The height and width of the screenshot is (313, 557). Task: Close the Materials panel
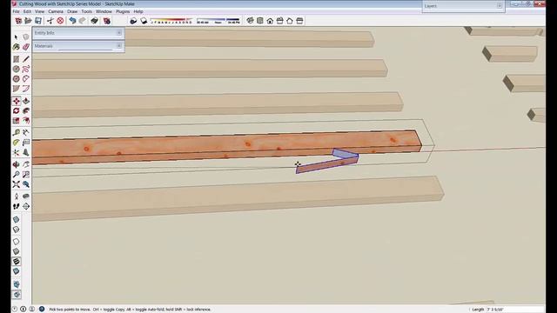coord(119,46)
